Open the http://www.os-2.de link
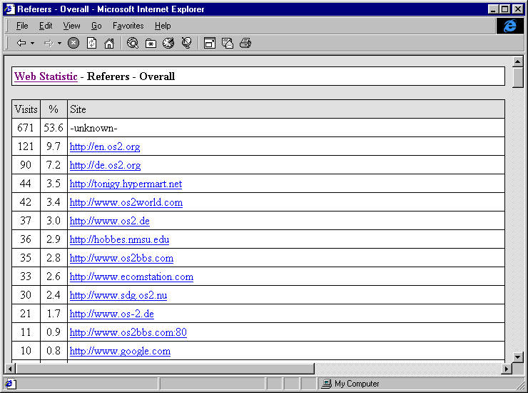This screenshot has height=393, width=528. (111, 314)
